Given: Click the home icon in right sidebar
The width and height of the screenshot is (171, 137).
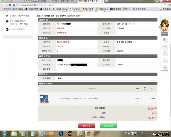Looking at the screenshot, I should [164, 39].
